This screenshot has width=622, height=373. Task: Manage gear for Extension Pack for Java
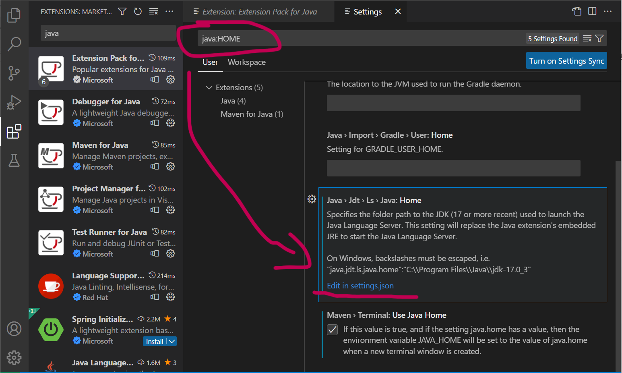[x=171, y=79]
